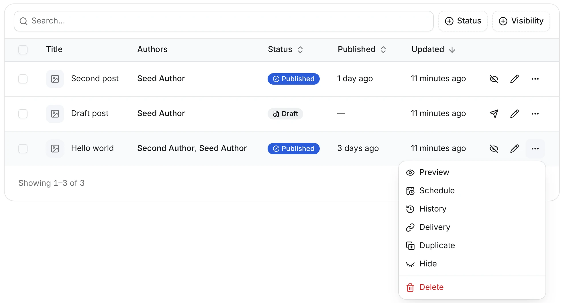Tick the select-all checkbox in header
This screenshot has height=303, width=573.
[x=23, y=50]
